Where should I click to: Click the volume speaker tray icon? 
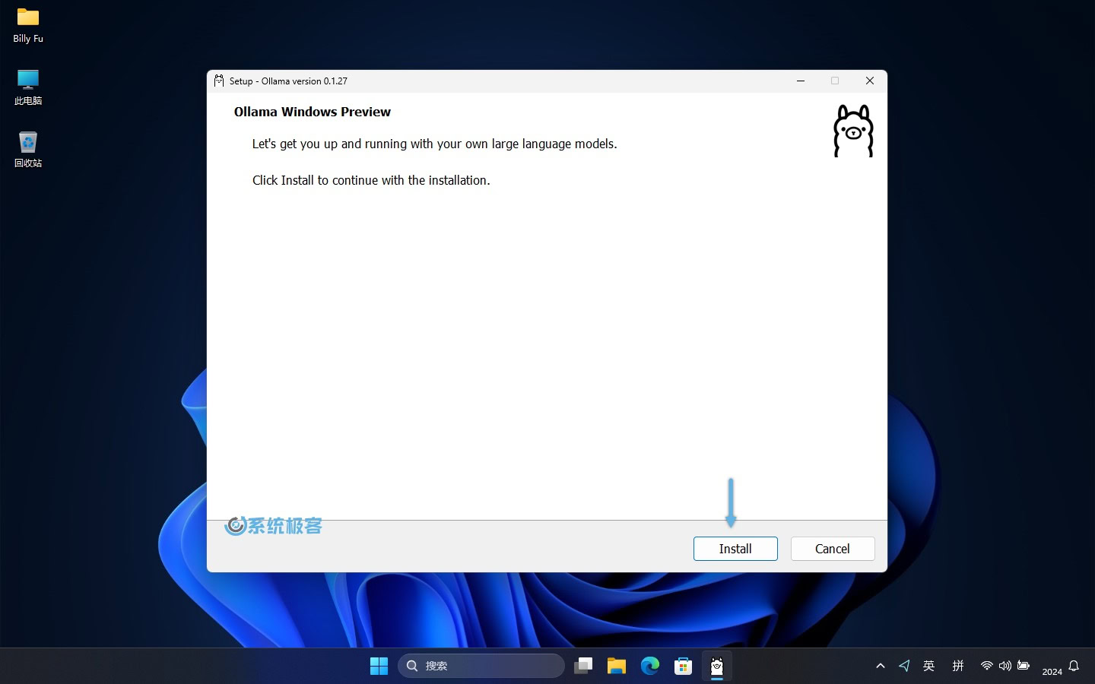click(x=1005, y=666)
